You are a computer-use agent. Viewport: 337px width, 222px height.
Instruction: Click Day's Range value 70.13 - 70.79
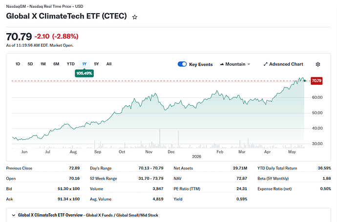(x=151, y=168)
